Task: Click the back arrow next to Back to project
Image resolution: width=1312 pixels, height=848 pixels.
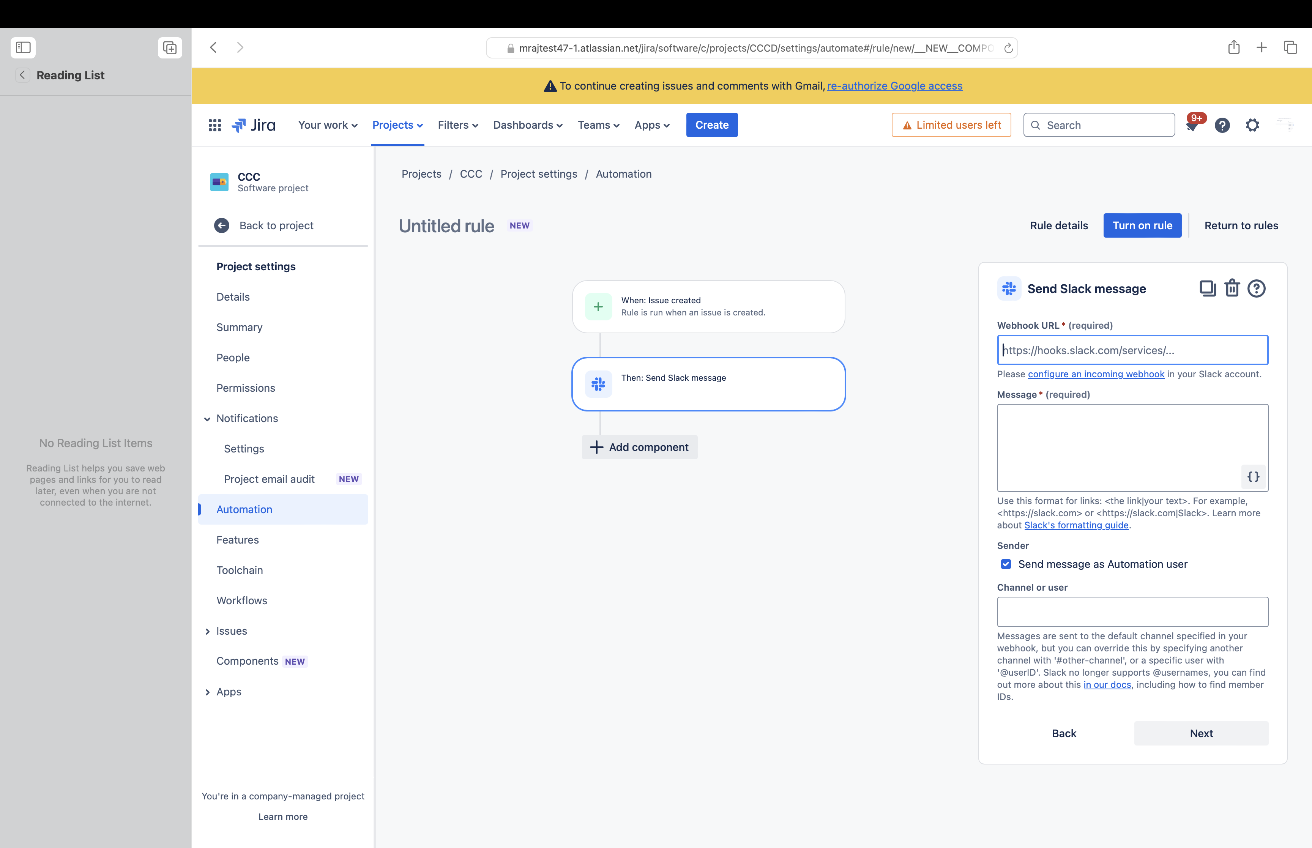Action: (221, 225)
